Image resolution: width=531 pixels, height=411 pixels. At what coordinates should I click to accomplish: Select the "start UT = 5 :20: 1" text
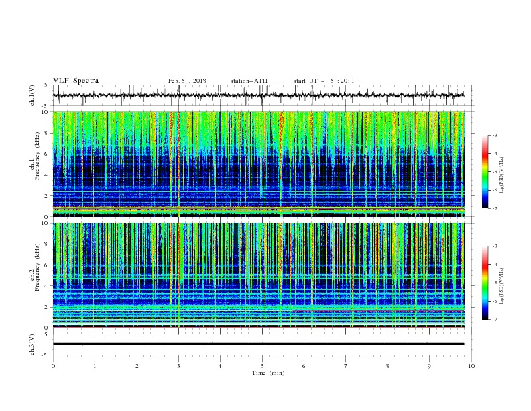pos(324,81)
